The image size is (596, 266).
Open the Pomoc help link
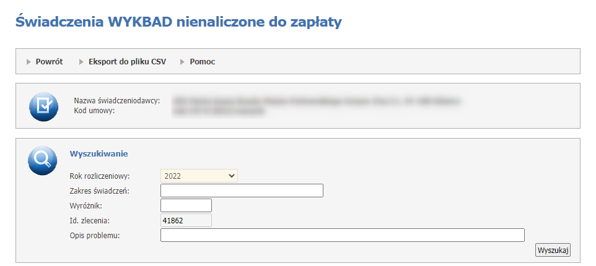(202, 62)
